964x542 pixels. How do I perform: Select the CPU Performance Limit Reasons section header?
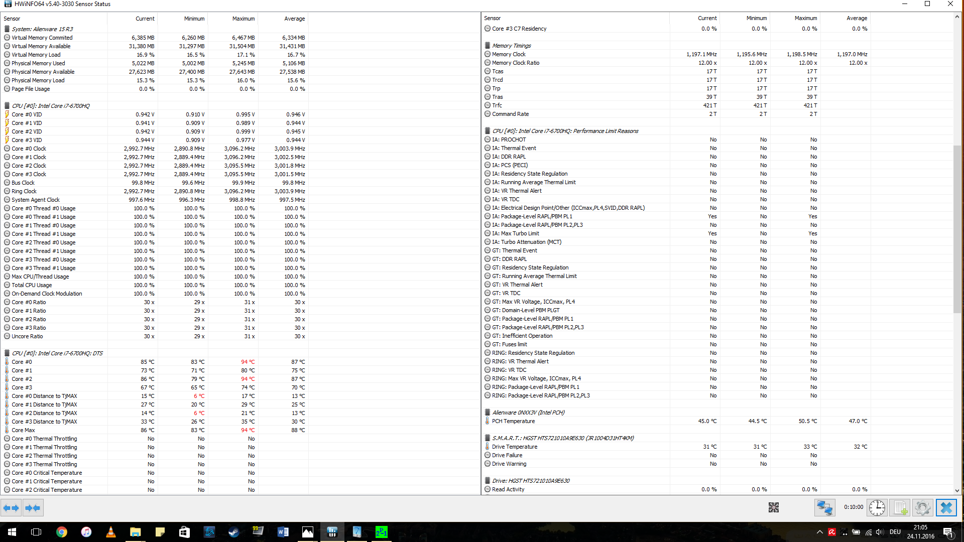click(x=565, y=131)
